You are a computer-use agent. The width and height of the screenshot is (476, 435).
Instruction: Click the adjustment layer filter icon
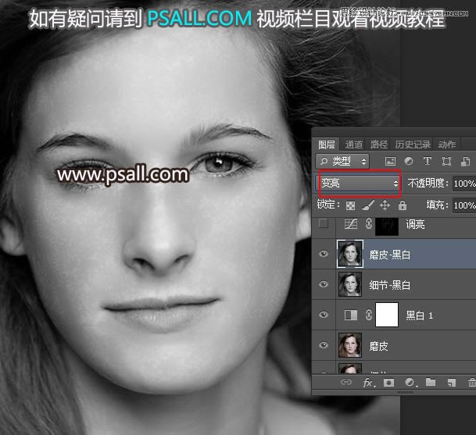407,161
